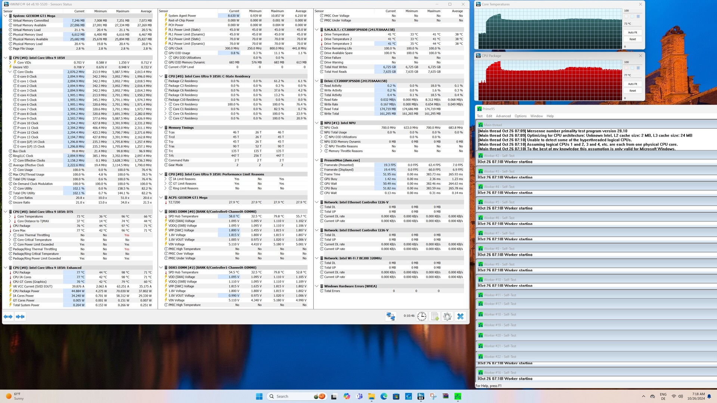Image resolution: width=717 pixels, height=403 pixels.
Task: Open Snipping Tool from the taskbar
Action: tap(433, 396)
